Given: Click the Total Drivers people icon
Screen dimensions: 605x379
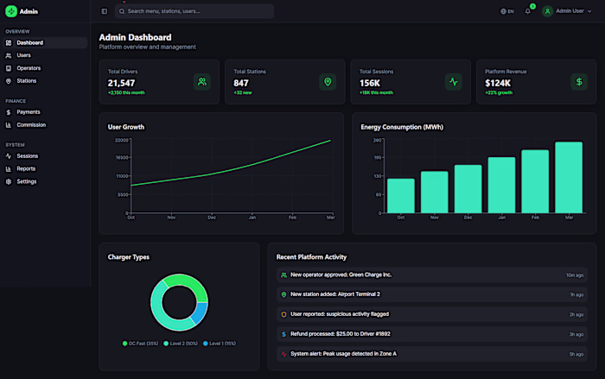Looking at the screenshot, I should 201,82.
